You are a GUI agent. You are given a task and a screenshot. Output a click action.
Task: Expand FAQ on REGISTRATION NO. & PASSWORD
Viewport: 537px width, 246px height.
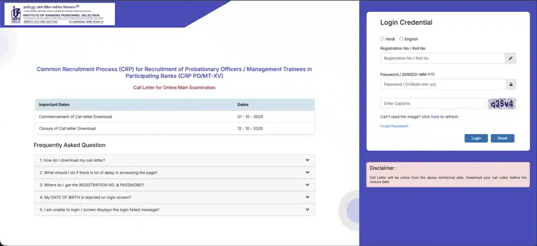pyautogui.click(x=175, y=185)
